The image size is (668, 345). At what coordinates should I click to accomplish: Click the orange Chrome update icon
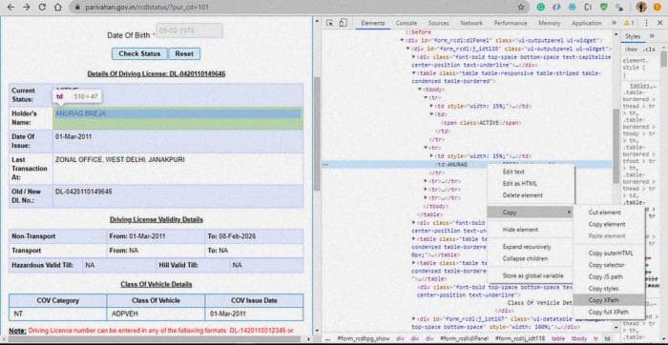click(x=657, y=8)
